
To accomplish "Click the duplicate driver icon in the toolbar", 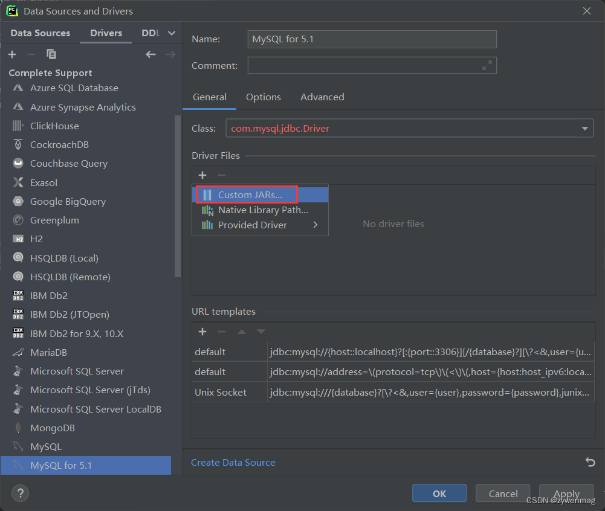I will [51, 54].
